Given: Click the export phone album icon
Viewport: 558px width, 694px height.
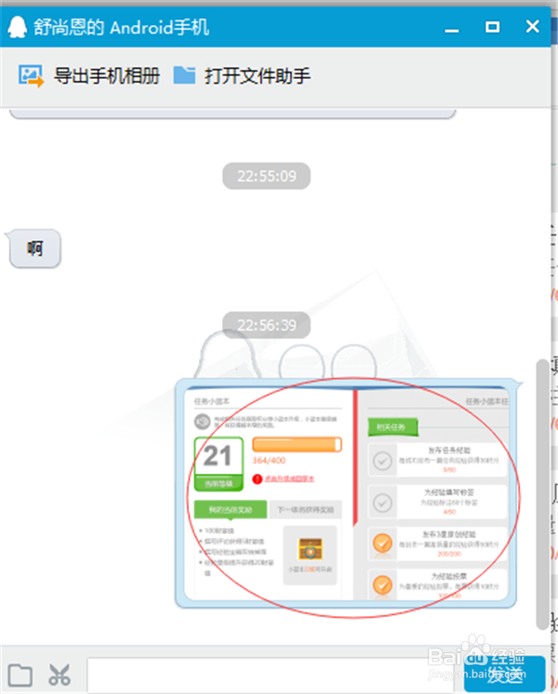Looking at the screenshot, I should point(31,75).
